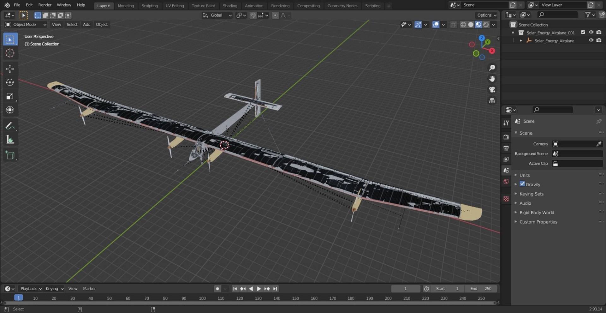Expand the Solar_Energy_Airplane tree item
Viewport: 606px width, 313px height.
pyautogui.click(x=521, y=41)
